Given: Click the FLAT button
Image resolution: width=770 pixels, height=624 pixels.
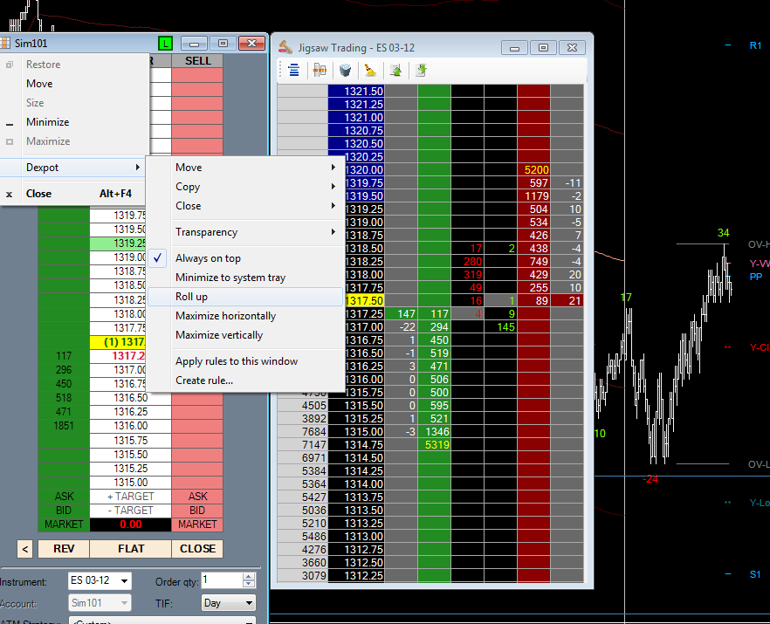Looking at the screenshot, I should coord(131,549).
